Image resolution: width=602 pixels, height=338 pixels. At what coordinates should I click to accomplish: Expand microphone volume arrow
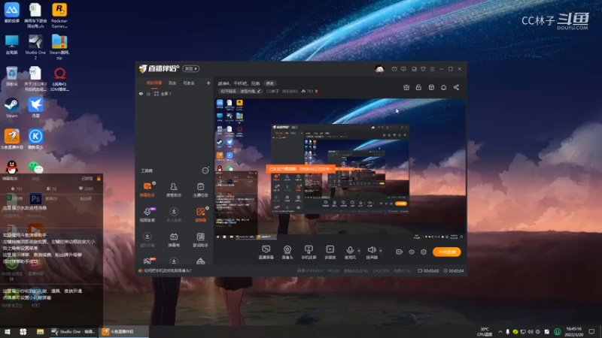pos(359,251)
